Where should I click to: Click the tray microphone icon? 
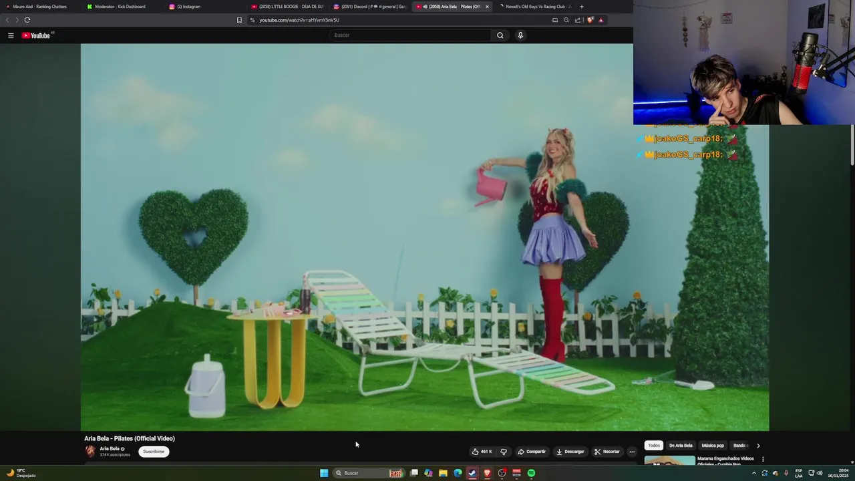tap(786, 473)
